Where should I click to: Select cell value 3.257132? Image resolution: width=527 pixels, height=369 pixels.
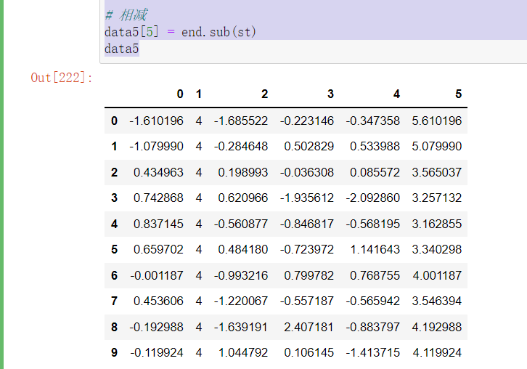pos(437,198)
